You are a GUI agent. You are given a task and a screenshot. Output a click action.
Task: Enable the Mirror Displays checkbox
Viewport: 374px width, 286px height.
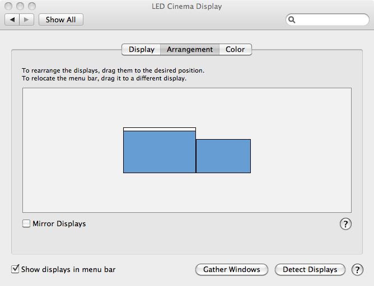pos(26,224)
